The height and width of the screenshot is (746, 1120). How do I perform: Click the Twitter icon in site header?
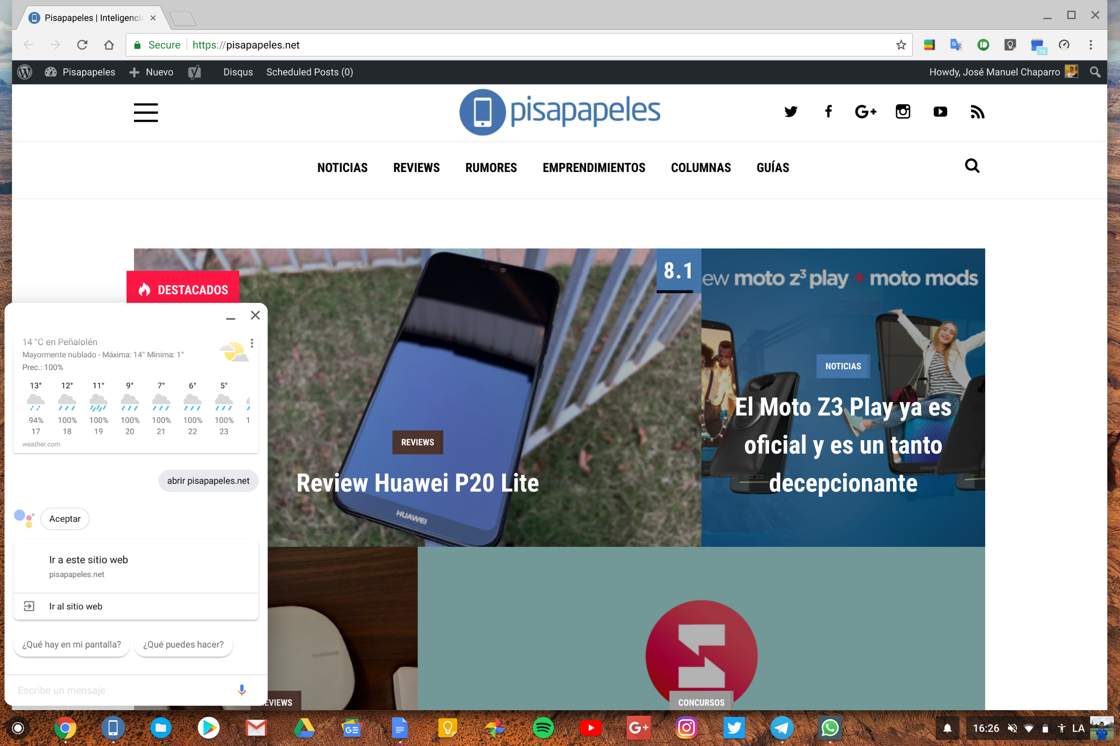(791, 112)
